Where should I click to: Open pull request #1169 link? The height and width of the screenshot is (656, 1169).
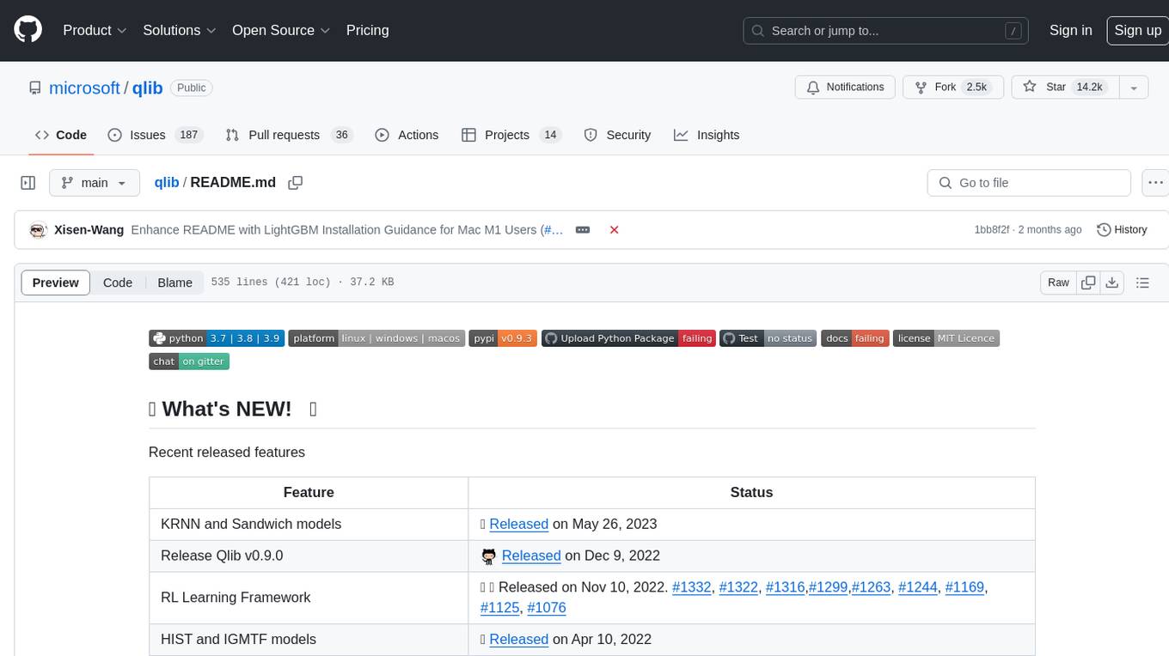[x=964, y=587]
